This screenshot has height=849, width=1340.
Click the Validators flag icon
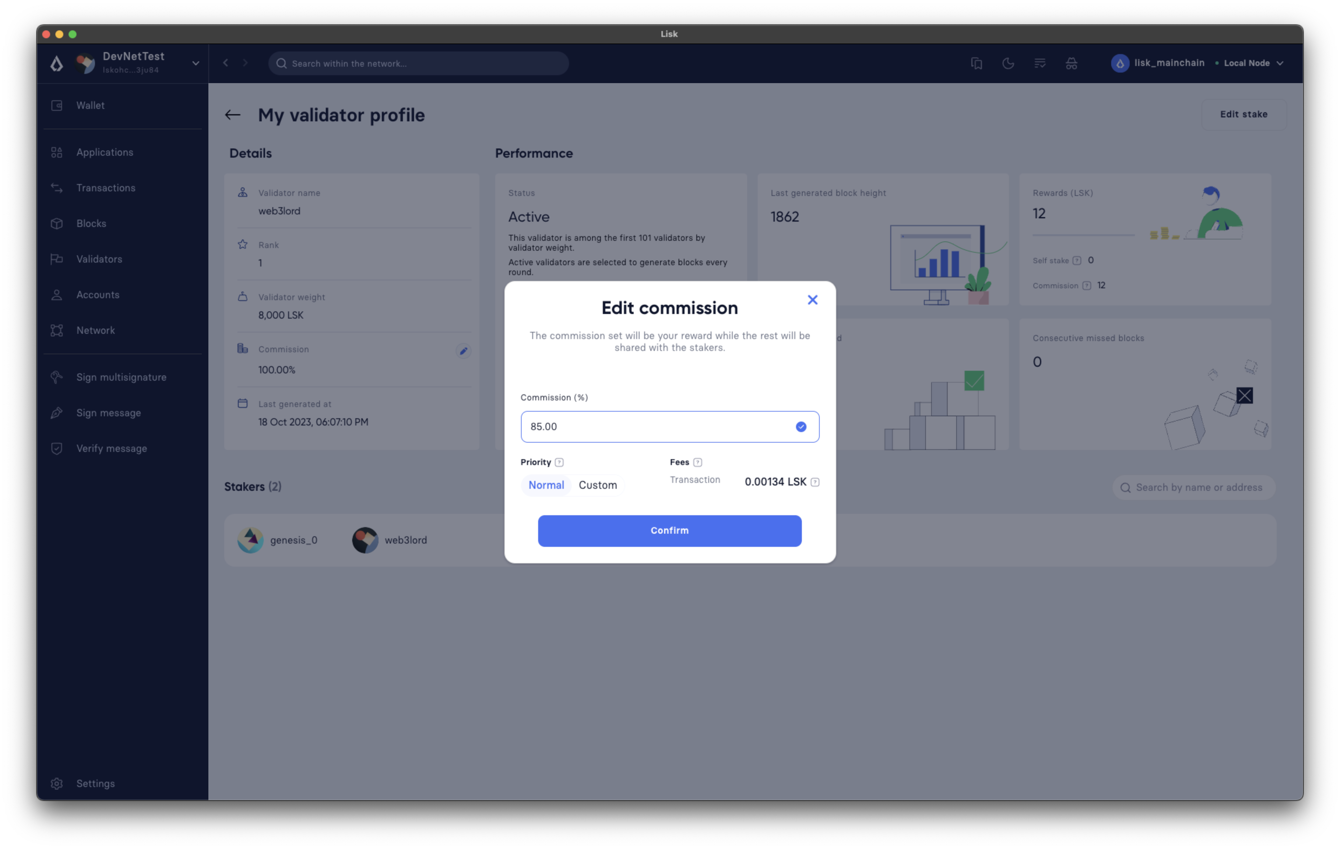(57, 259)
